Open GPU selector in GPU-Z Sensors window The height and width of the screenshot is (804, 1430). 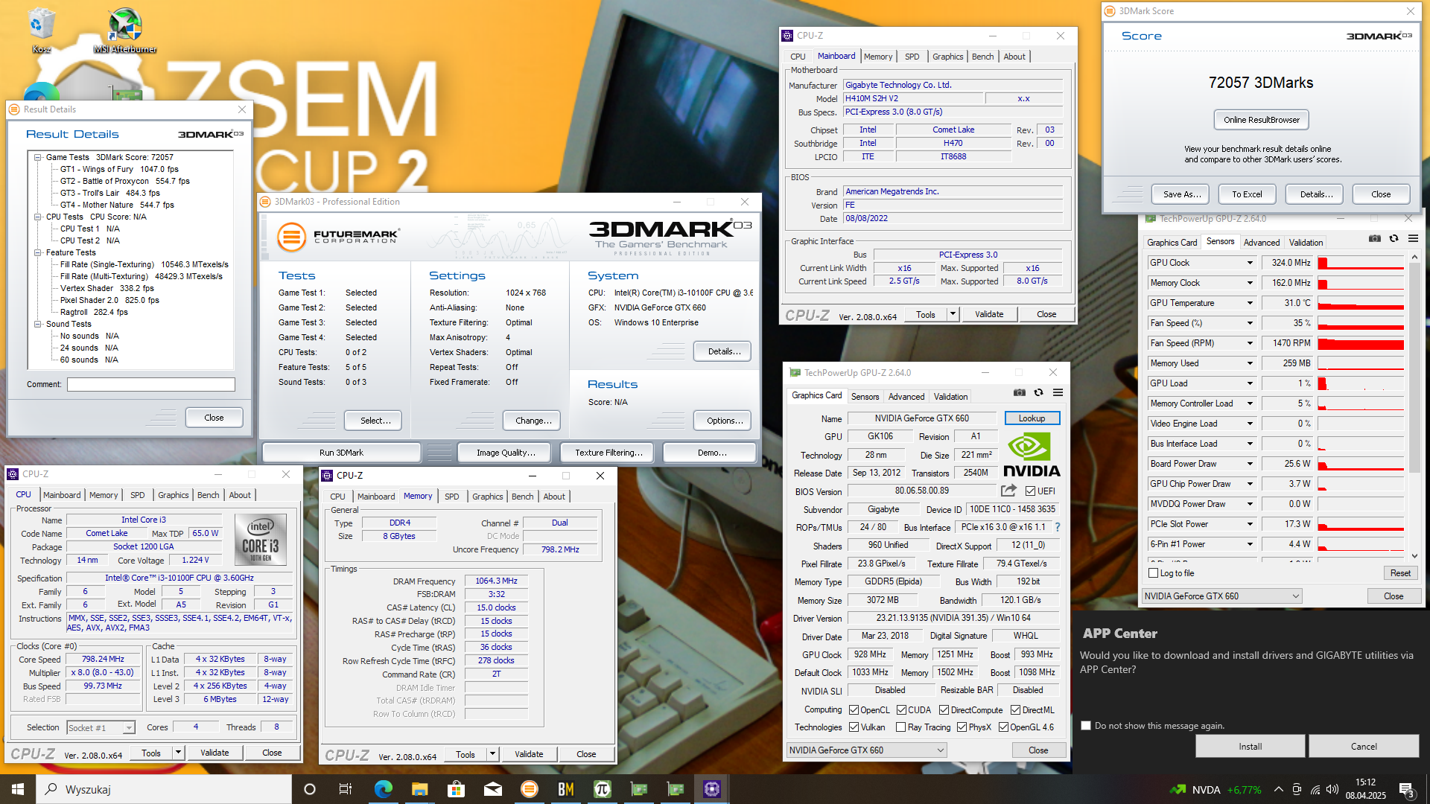[1222, 596]
